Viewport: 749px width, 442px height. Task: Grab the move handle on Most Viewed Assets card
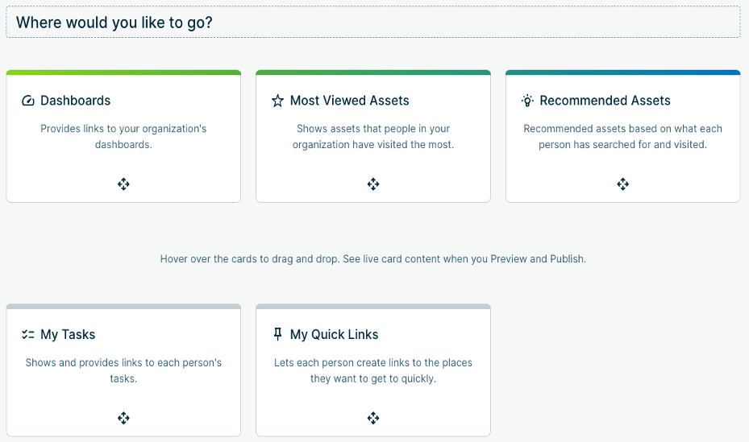tap(373, 184)
